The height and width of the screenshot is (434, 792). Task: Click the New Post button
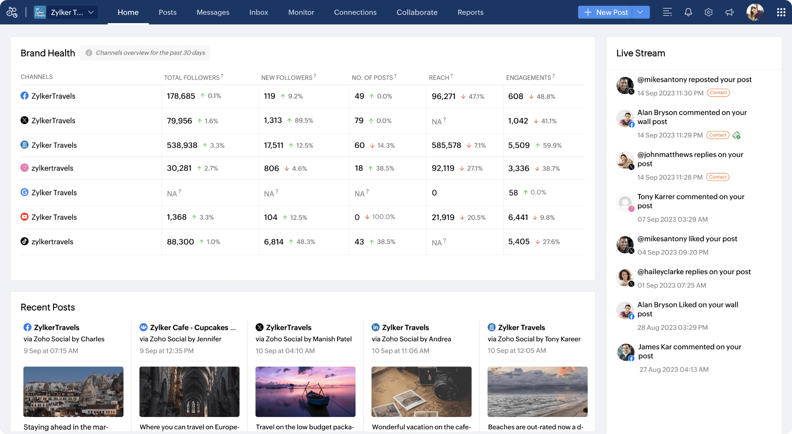point(605,12)
